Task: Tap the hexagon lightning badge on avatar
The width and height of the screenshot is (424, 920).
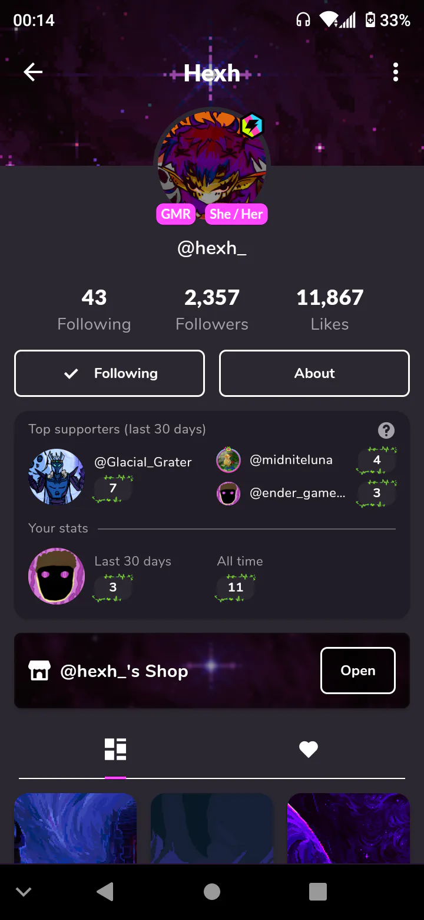Action: coord(252,126)
